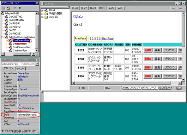The width and height of the screenshot is (187, 135).
Task: Click the TGrid class icon
Action: click(x=46, y=10)
